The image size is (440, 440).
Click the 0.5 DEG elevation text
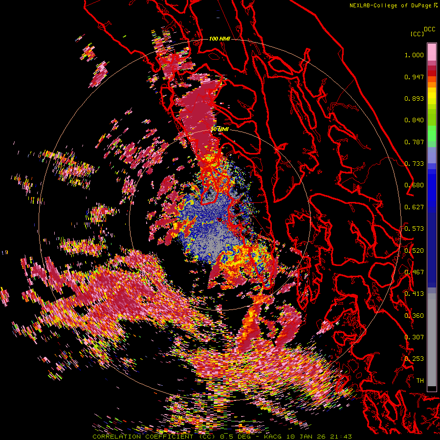click(x=235, y=437)
